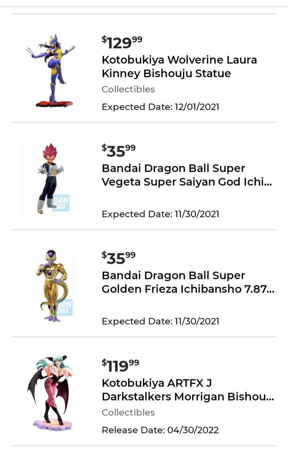Select the Collectibles label under Morrigan statue

tap(128, 412)
